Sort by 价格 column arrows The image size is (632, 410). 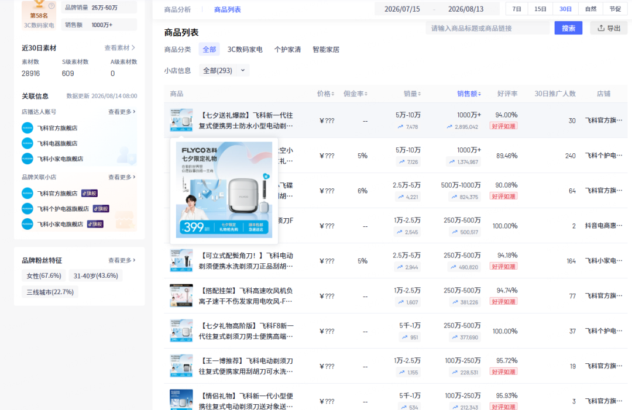333,94
